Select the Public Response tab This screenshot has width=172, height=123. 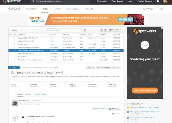click(24, 101)
